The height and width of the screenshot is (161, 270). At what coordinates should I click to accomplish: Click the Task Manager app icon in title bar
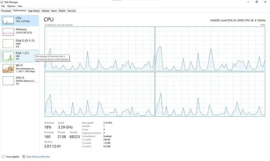point(2,2)
